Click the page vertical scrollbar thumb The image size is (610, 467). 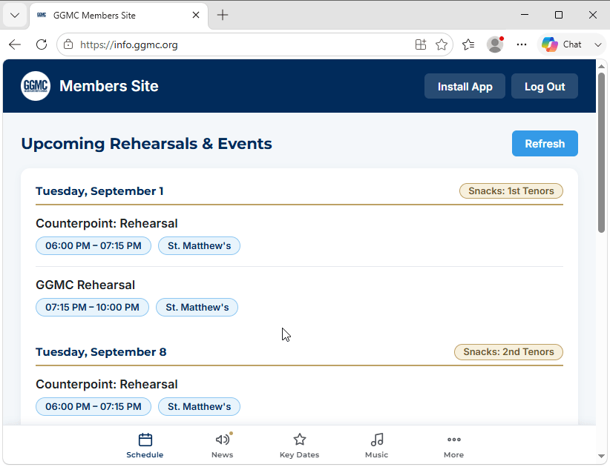tap(601, 153)
